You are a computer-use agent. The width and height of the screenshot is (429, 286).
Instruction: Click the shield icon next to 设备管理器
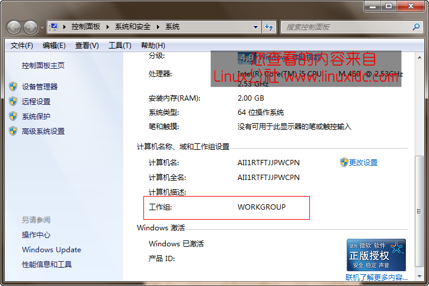pos(13,86)
